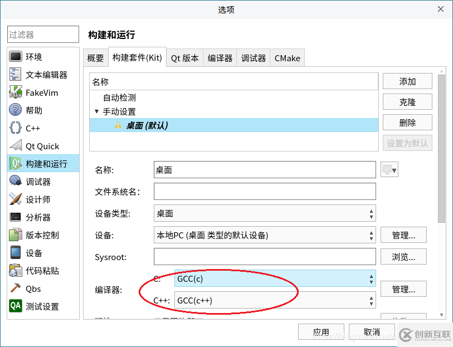453x347 pixels.
Task: Open the 测试设置 QA icon
Action: 15,306
